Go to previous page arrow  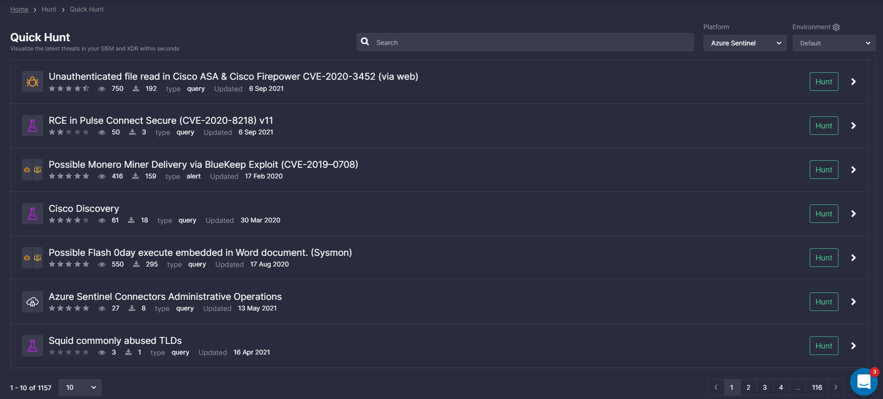[716, 387]
